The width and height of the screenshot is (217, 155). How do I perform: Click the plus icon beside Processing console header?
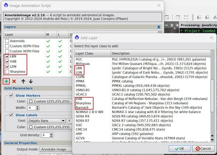point(177,25)
